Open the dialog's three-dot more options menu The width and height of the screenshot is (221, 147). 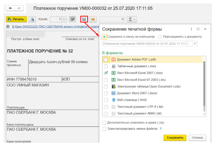coord(191,29)
